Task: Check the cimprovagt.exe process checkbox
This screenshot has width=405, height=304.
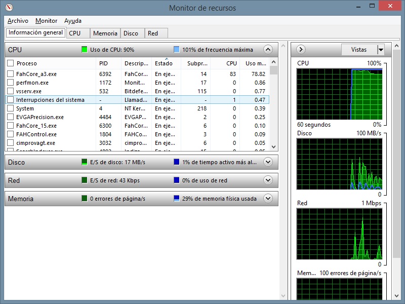Action: 10,143
